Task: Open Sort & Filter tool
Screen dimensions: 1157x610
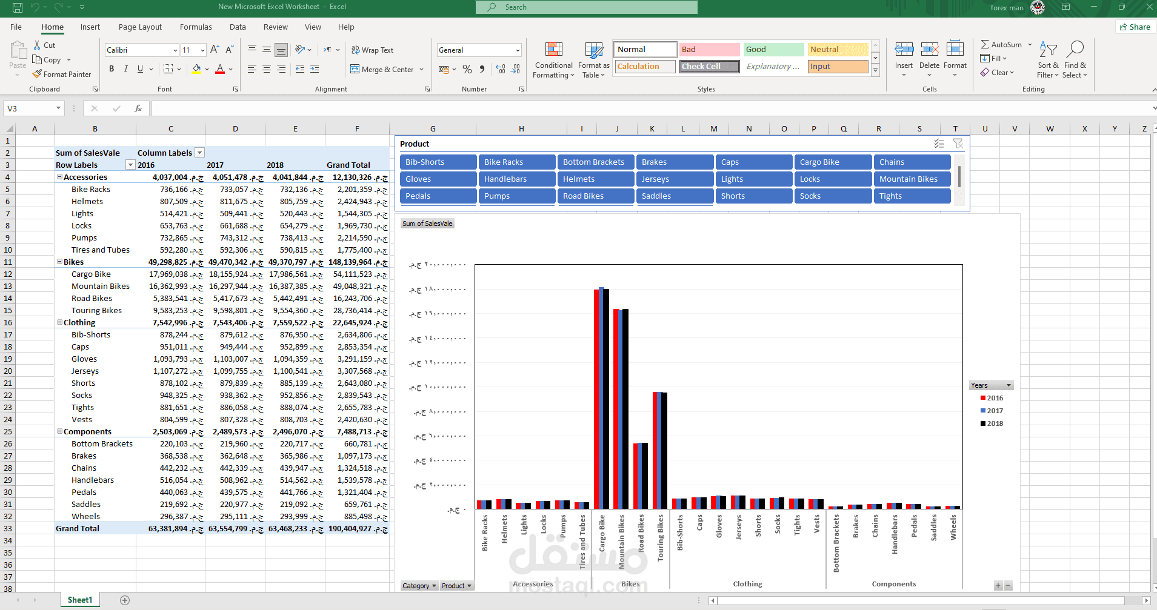Action: 1048,59
